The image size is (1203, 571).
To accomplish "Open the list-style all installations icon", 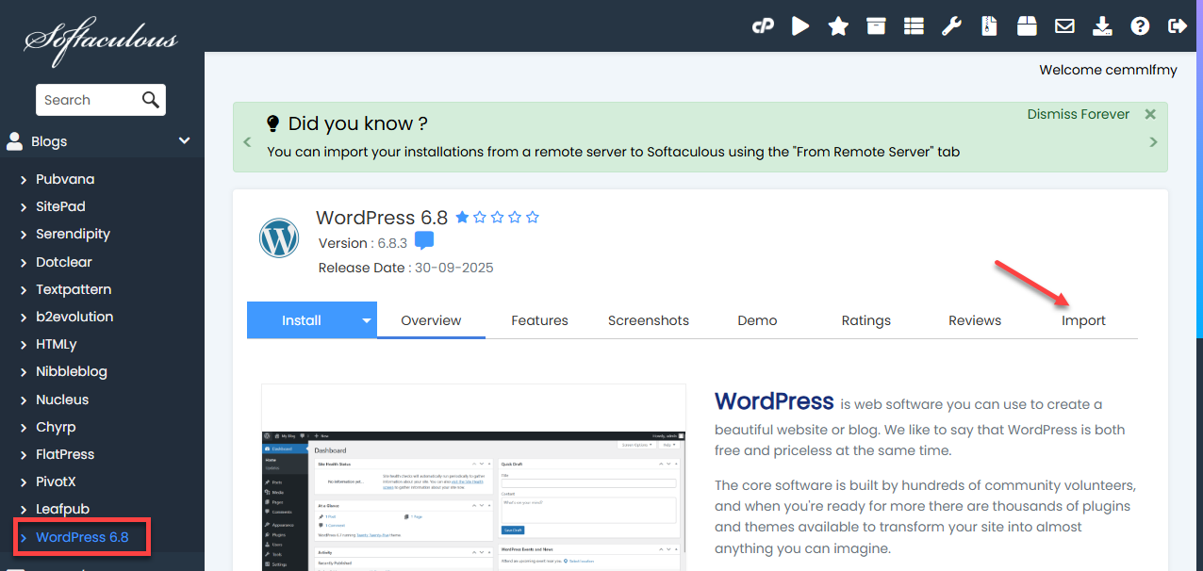I will point(914,26).
